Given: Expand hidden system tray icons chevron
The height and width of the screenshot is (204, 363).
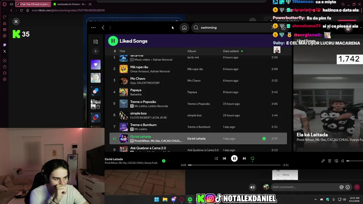Looking at the screenshot, I should 315,200.
